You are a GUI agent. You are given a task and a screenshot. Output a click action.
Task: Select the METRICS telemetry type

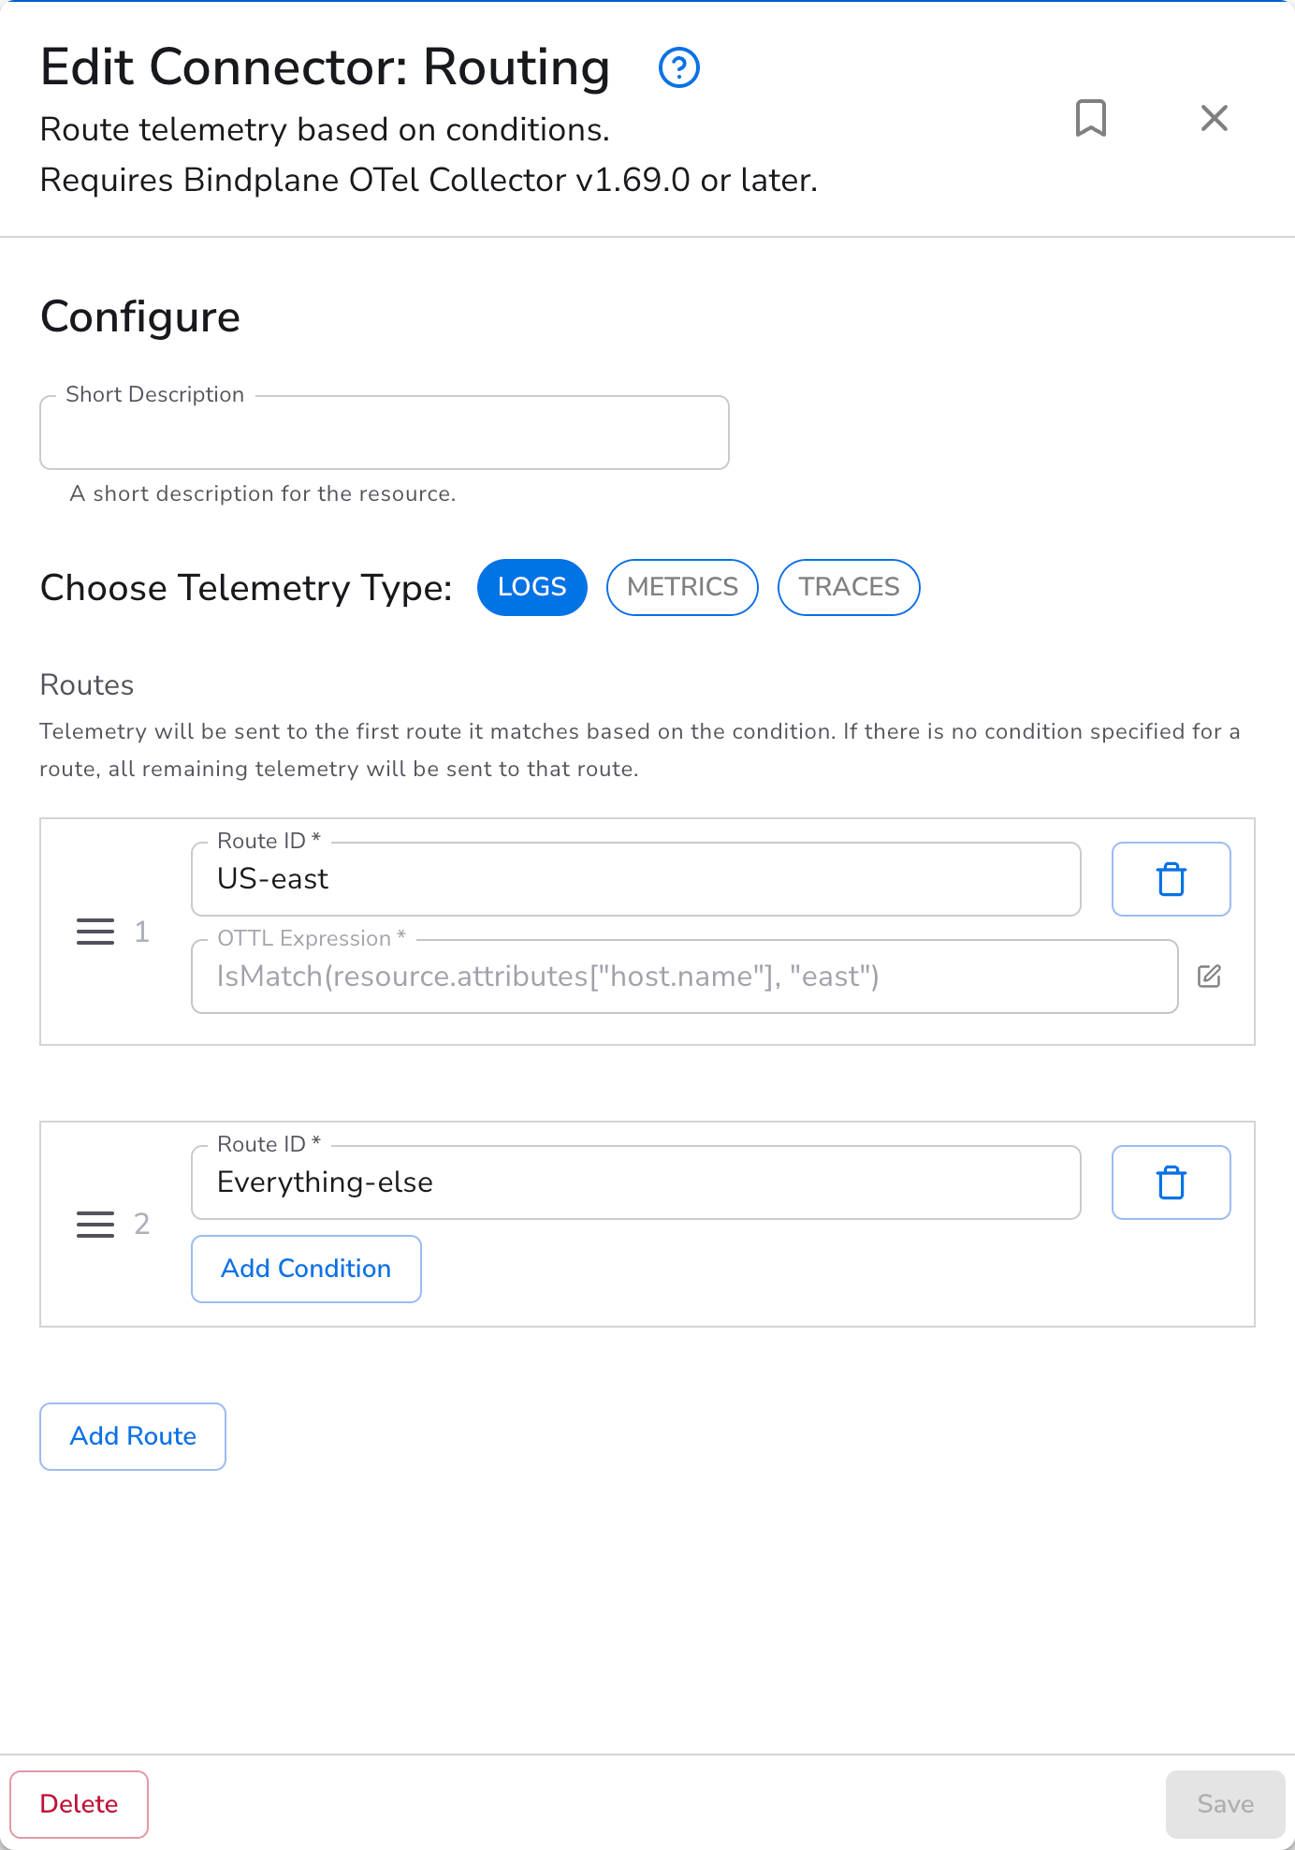[x=682, y=587]
